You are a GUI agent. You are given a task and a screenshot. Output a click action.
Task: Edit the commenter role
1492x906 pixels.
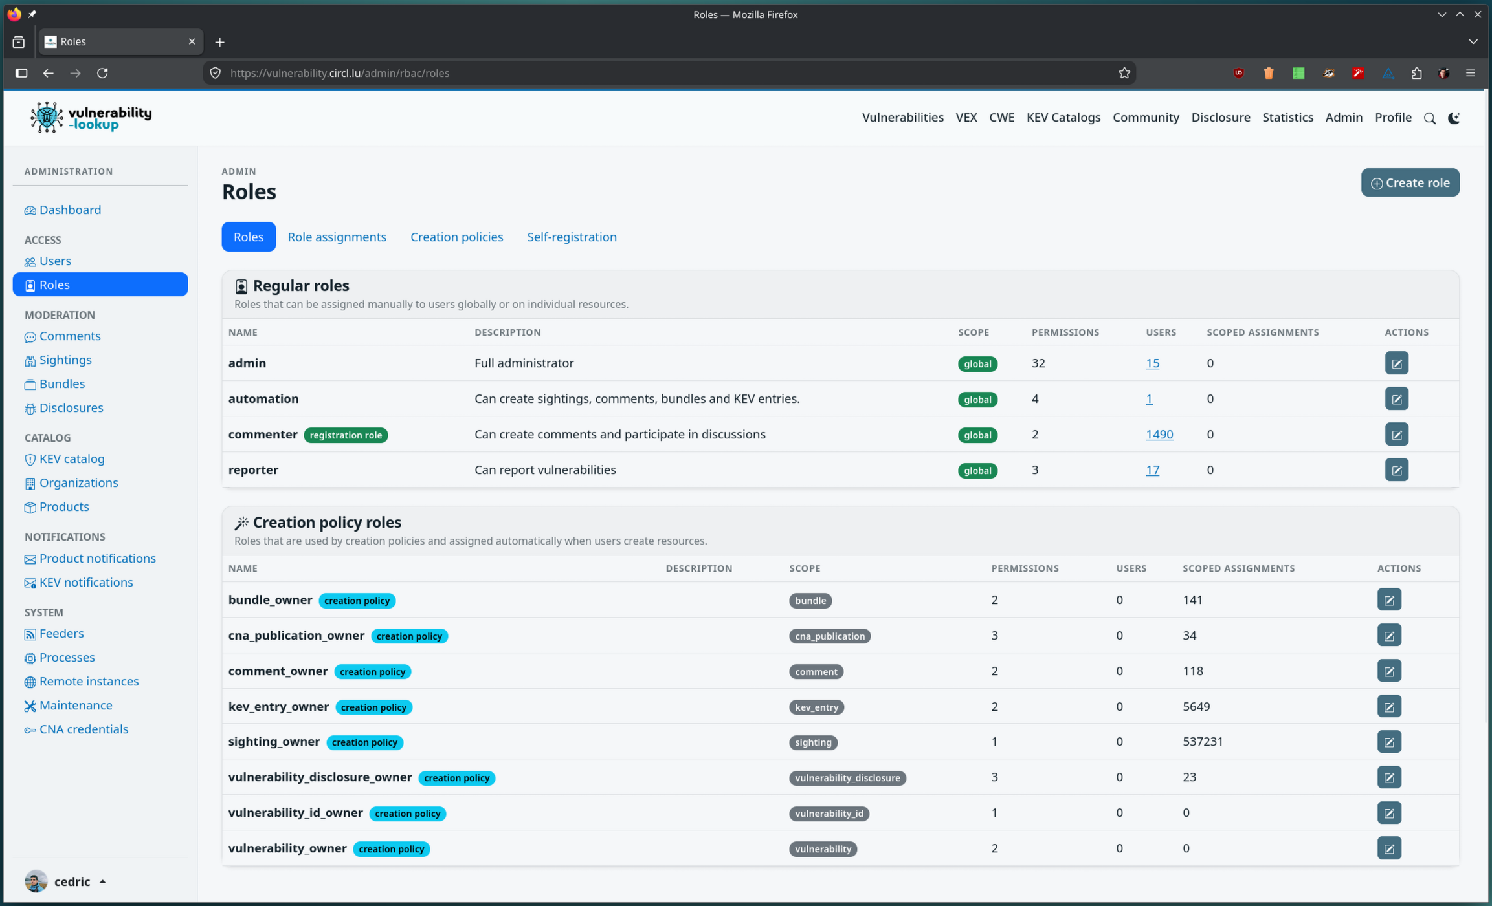(x=1396, y=435)
